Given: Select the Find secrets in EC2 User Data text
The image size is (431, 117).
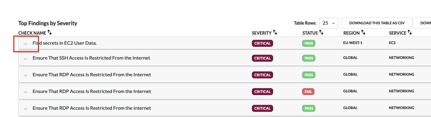Looking at the screenshot, I should click(x=64, y=43).
